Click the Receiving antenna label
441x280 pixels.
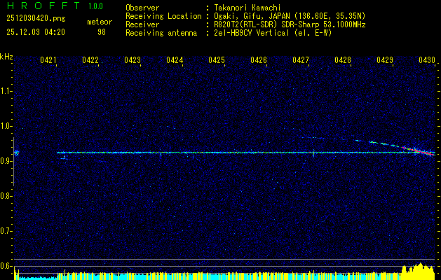click(161, 33)
